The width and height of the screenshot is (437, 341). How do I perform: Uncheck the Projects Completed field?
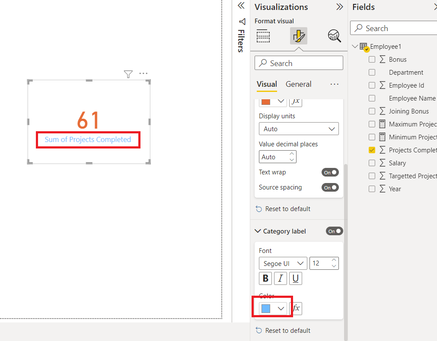click(372, 150)
